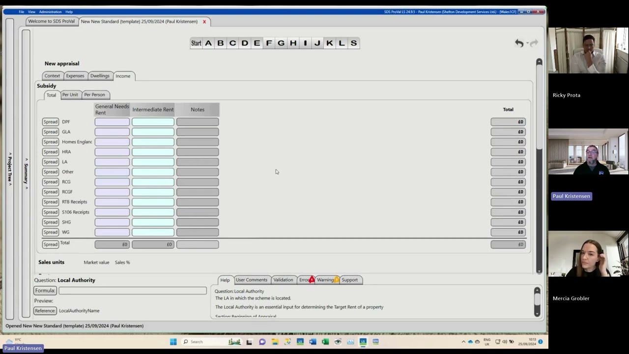Click the Formula button
Viewport: 629px width, 354px height.
point(45,291)
